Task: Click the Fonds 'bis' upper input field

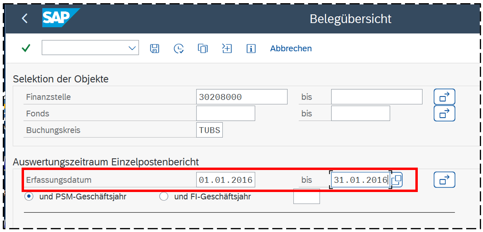Action: coord(360,114)
